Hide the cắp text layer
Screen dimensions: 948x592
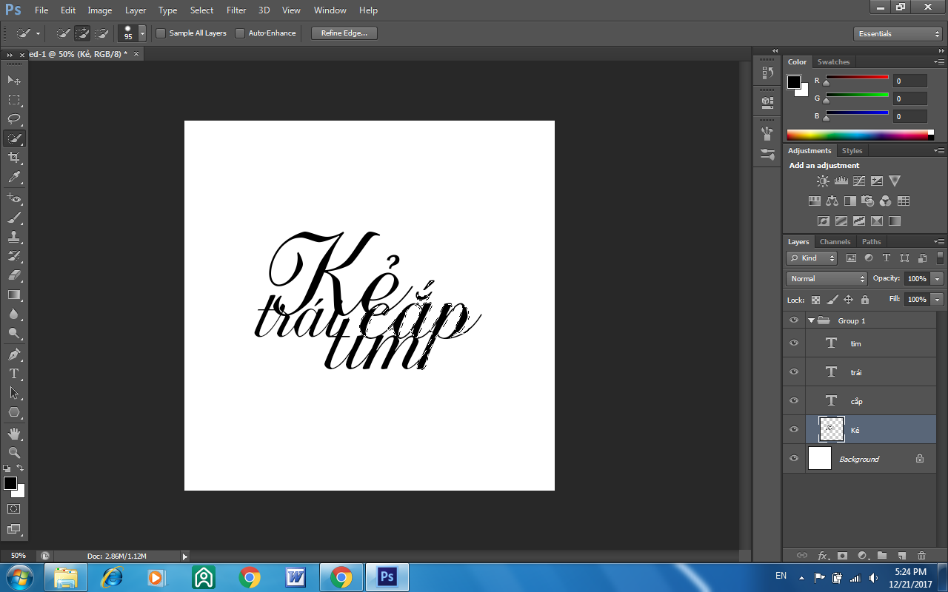(794, 401)
